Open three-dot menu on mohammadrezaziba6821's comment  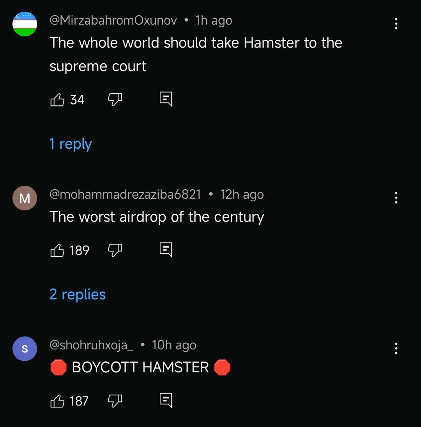click(396, 198)
